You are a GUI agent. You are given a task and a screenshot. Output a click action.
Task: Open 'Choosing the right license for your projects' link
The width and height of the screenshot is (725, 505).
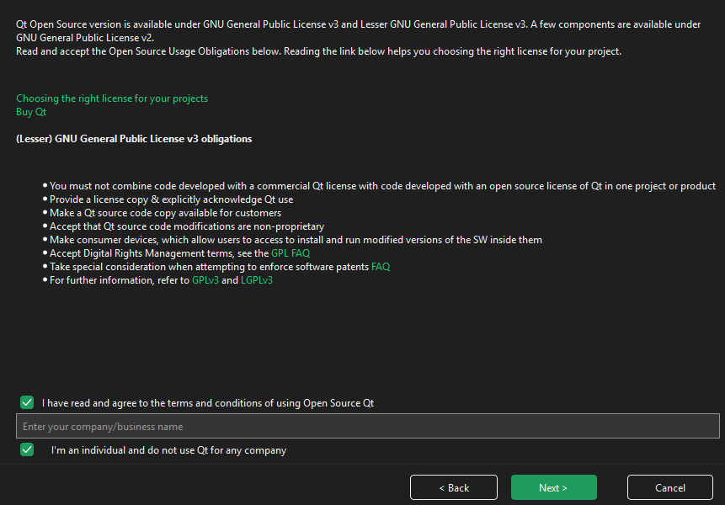click(x=112, y=98)
